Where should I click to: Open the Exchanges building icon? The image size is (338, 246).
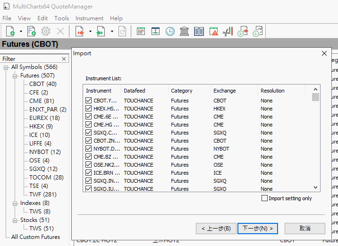pos(184,31)
